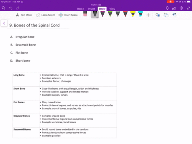Screen dimensions: 192x144
Task: Activate the Insert Space tool
Action: 68,15
